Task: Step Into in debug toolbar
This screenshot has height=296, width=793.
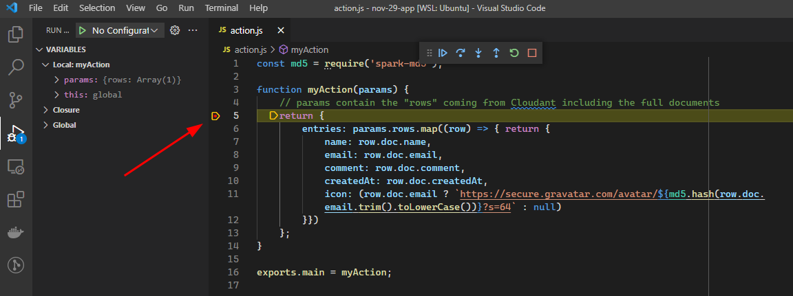Action: pyautogui.click(x=478, y=53)
